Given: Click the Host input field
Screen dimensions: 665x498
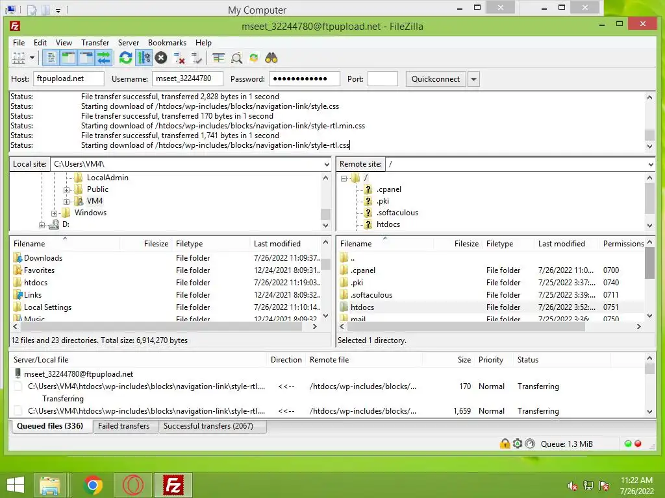Looking at the screenshot, I should pos(69,78).
